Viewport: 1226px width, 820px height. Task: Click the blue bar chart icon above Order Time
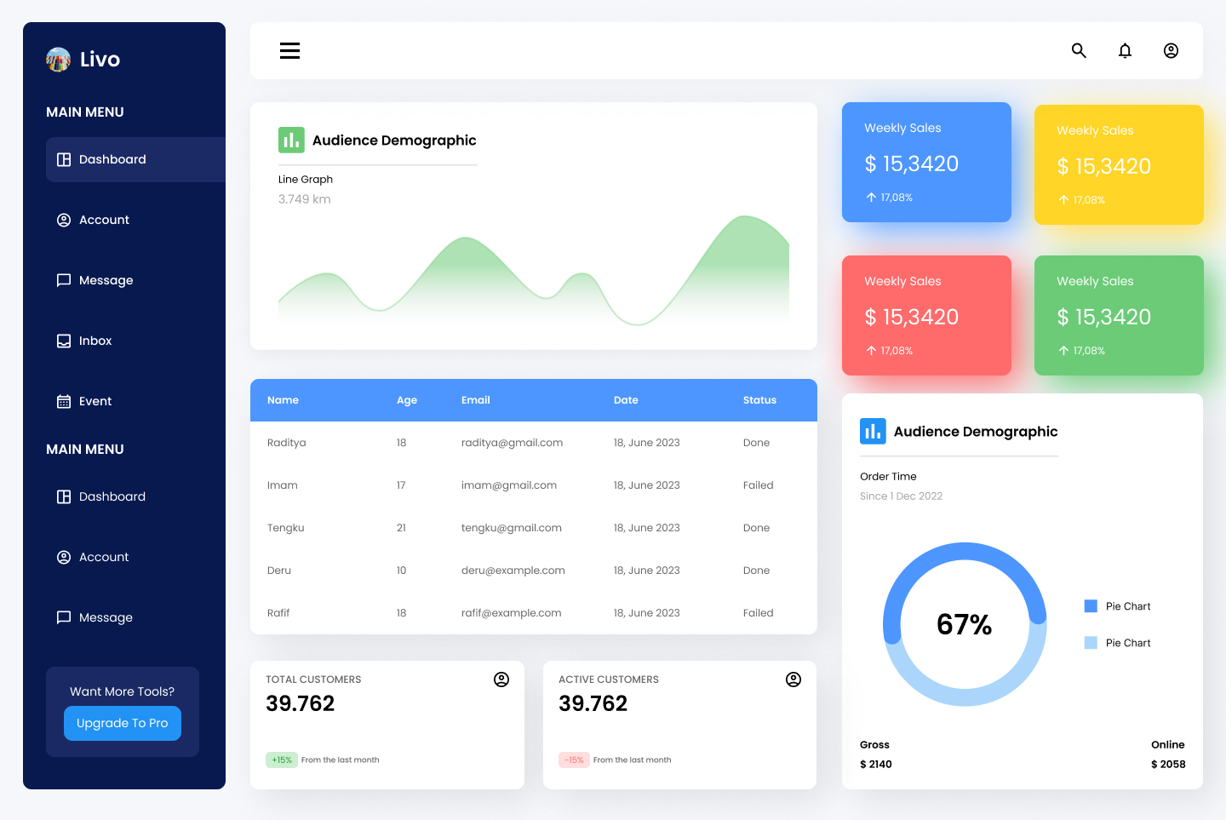pyautogui.click(x=873, y=431)
